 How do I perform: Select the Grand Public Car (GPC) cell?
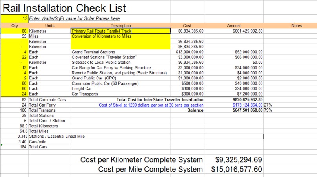click(x=120, y=78)
